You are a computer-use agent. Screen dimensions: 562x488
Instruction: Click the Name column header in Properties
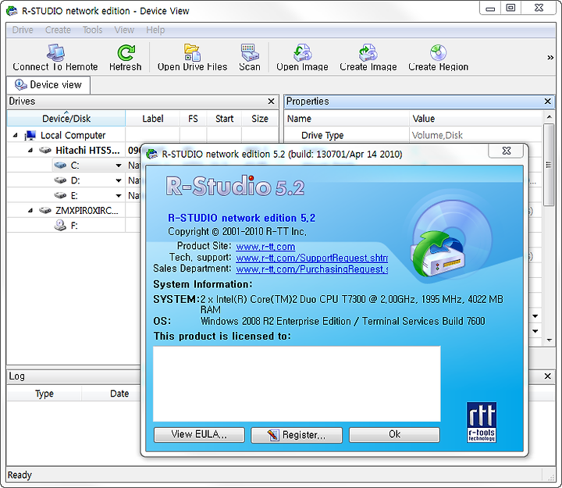click(347, 119)
